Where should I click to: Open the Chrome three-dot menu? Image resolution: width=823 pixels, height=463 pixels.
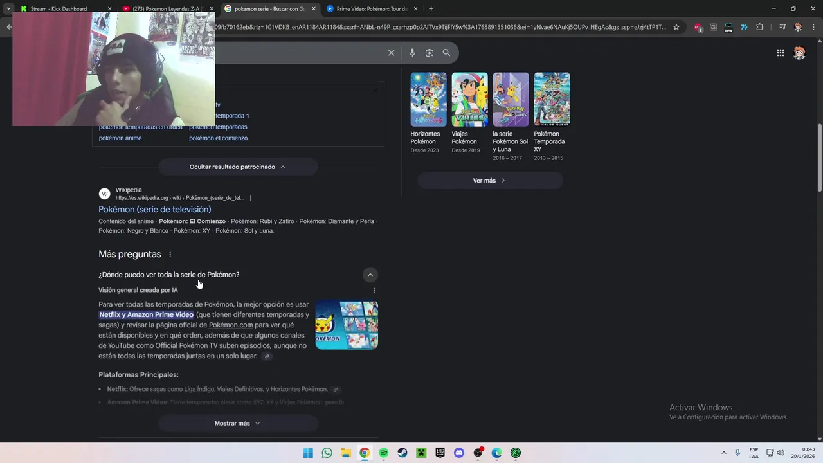tap(813, 27)
